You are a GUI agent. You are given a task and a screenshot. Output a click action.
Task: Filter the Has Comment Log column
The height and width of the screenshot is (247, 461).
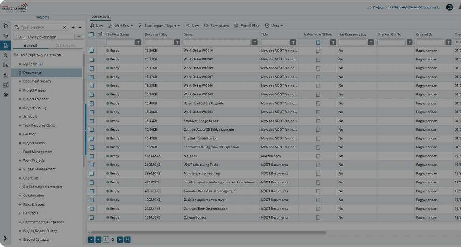371,43
